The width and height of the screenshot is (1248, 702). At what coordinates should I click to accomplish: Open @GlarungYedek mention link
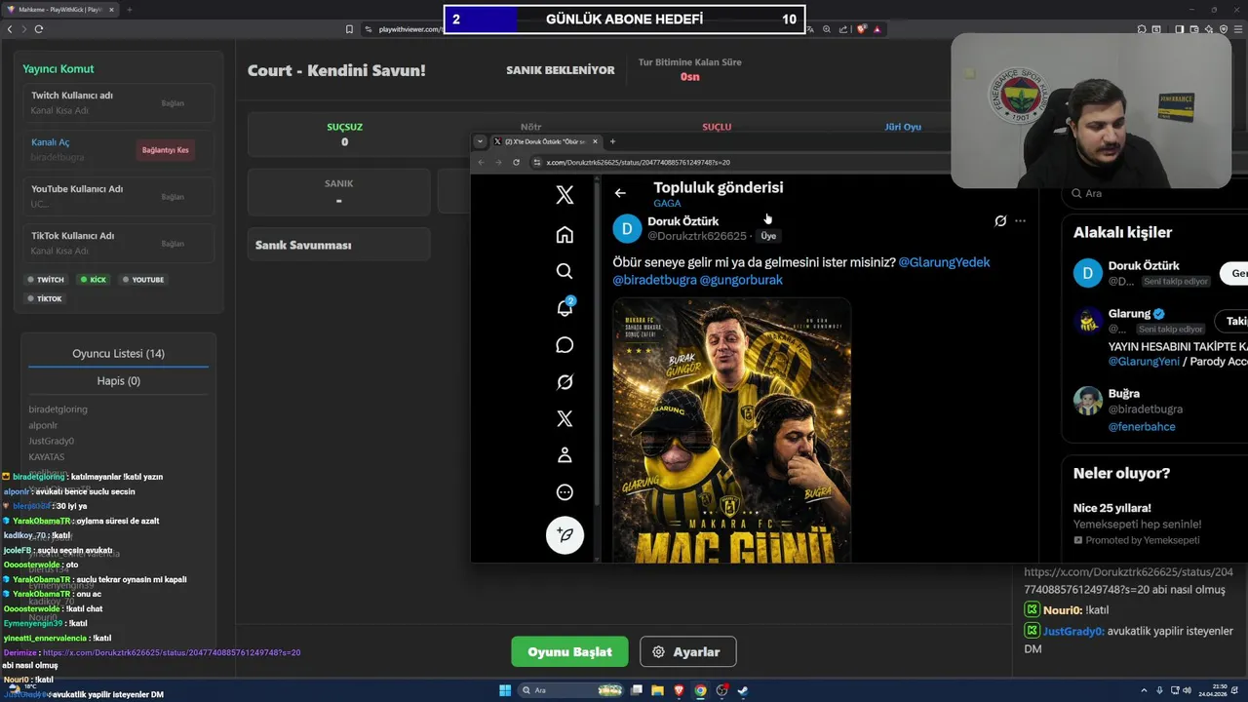point(944,262)
